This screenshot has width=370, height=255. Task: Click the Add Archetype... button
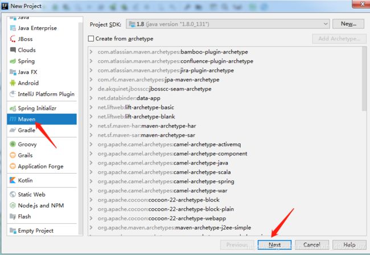[x=339, y=39]
